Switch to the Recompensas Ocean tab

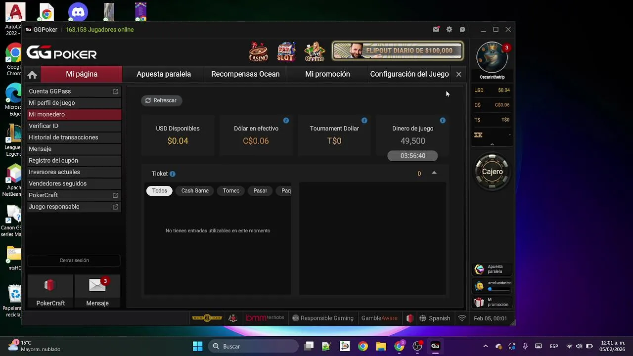click(245, 74)
